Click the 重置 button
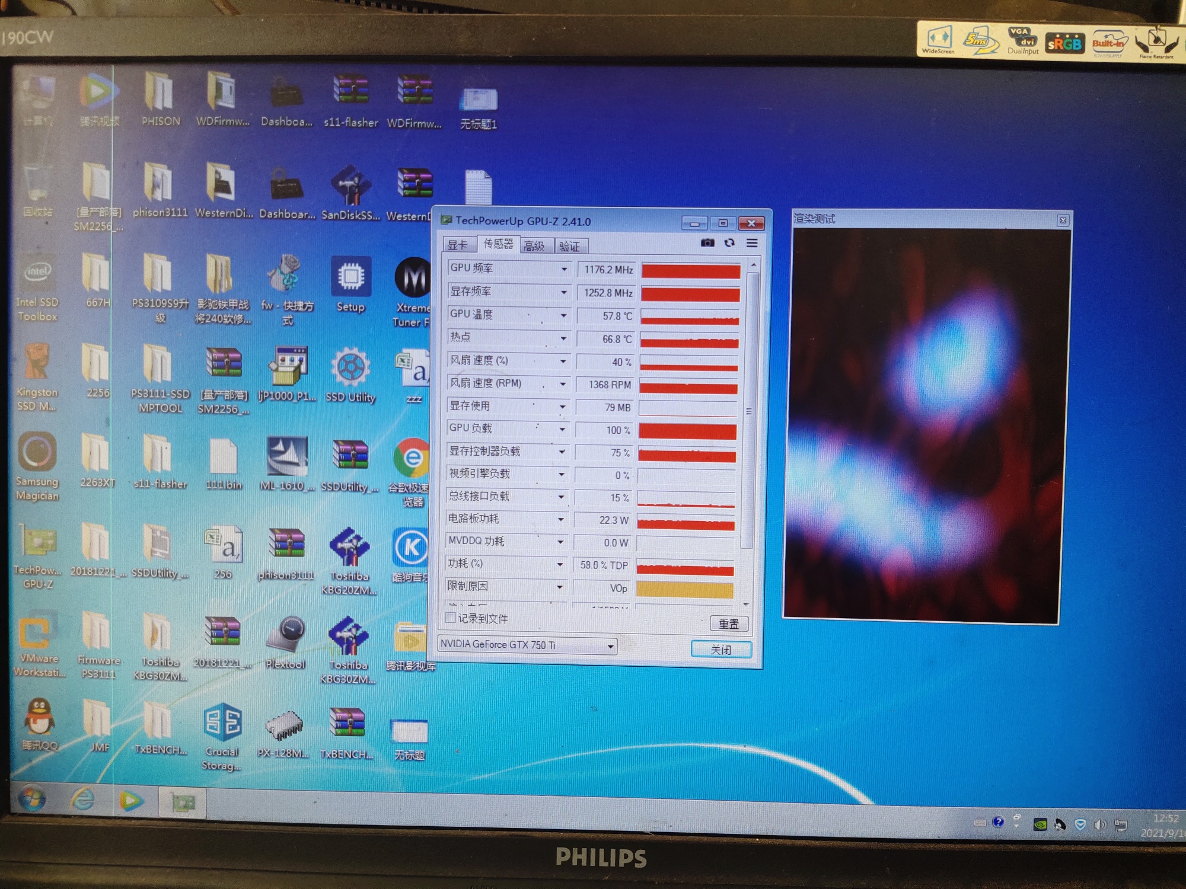Viewport: 1186px width, 889px height. [x=729, y=623]
